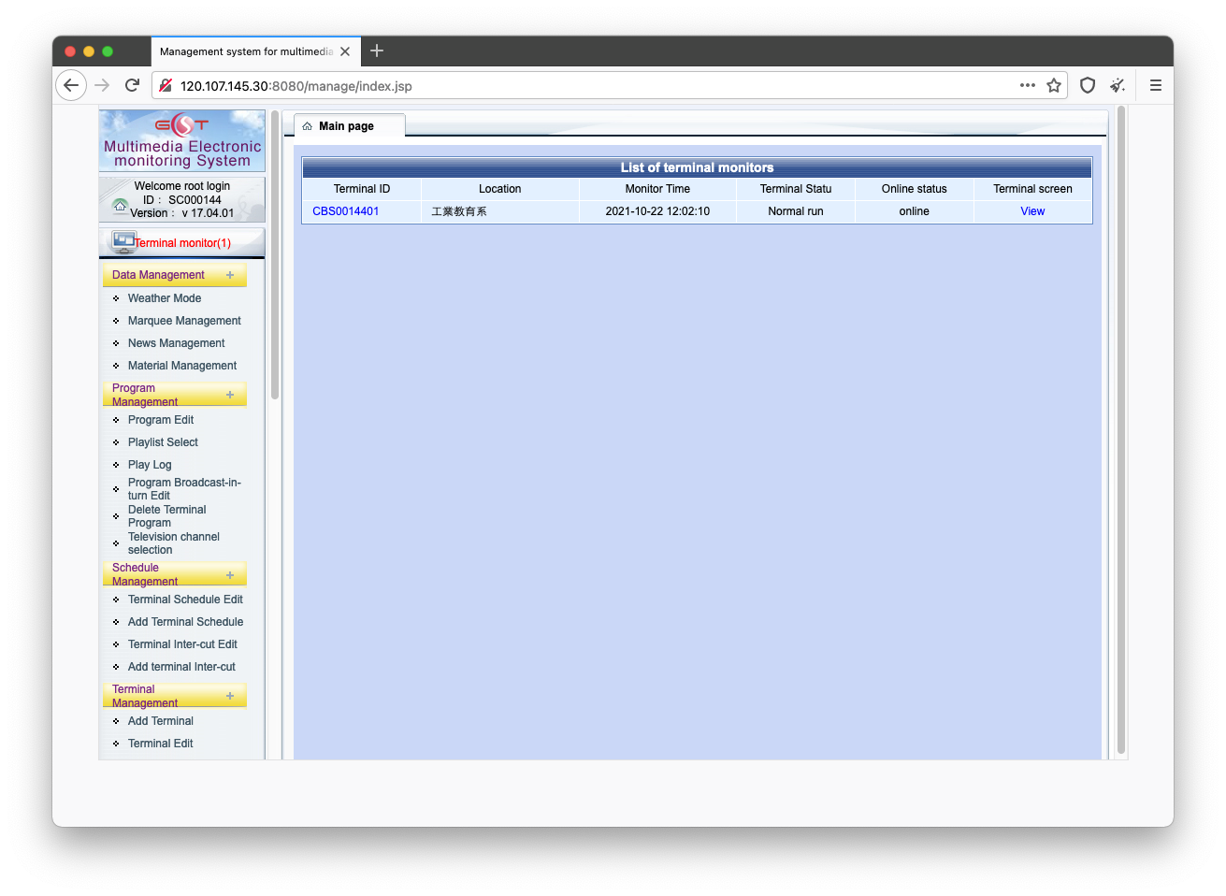Click the online status cell
Screen dimensions: 1226x896
[915, 211]
